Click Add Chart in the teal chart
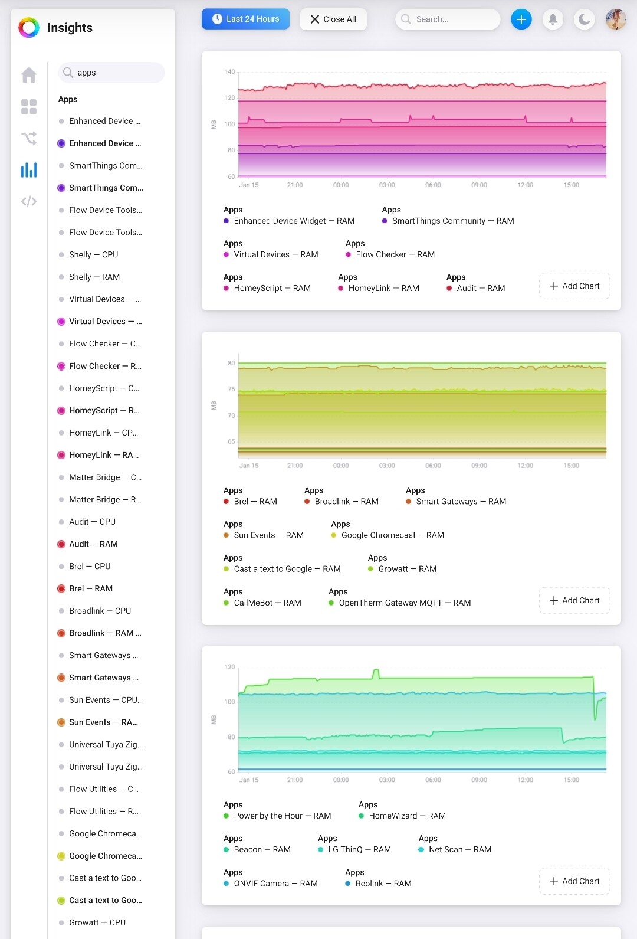The image size is (637, 939). click(574, 881)
